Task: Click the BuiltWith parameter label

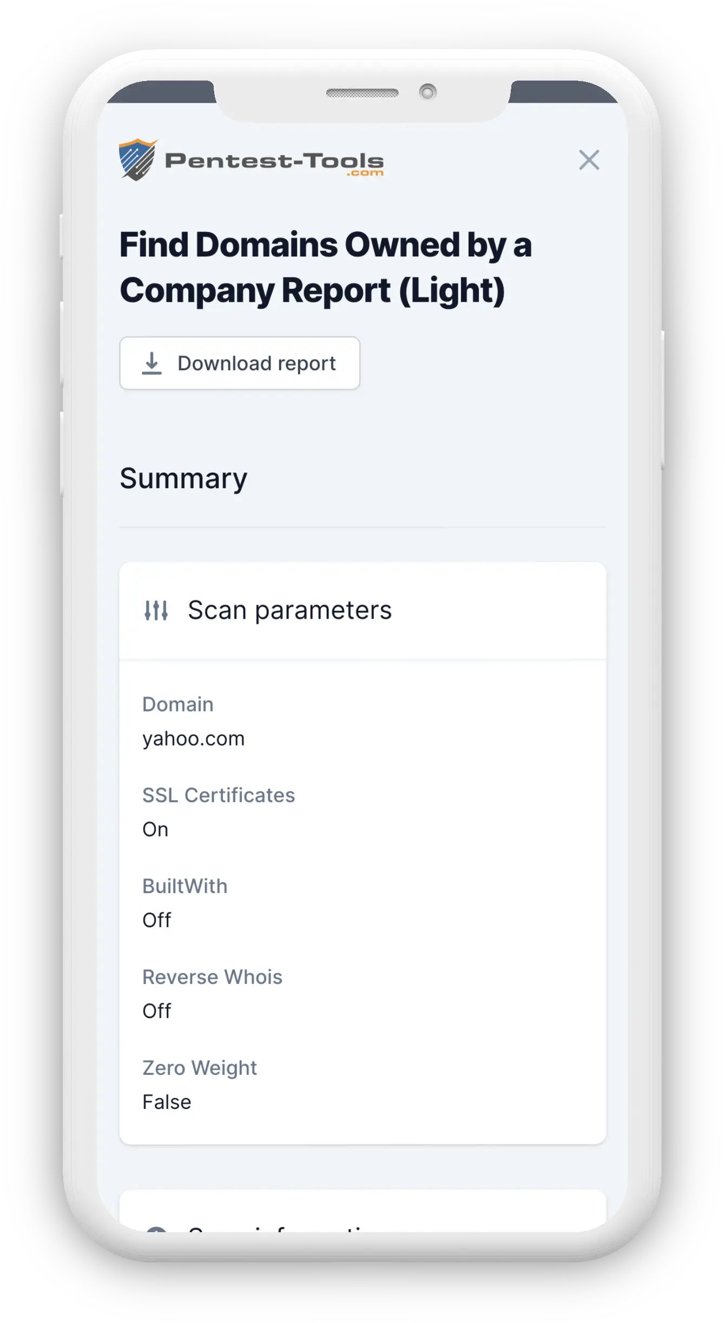Action: tap(184, 886)
